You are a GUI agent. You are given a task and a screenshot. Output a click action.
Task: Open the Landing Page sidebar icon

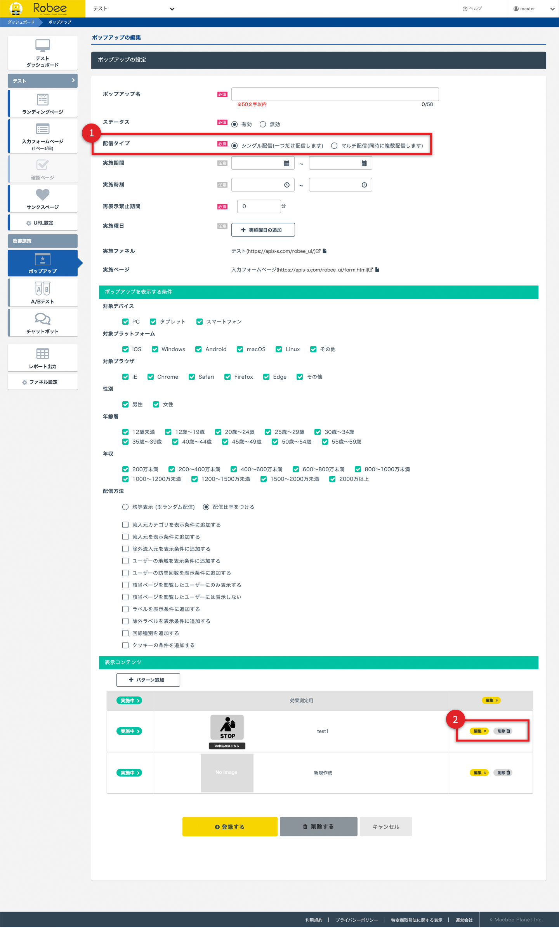point(43,100)
